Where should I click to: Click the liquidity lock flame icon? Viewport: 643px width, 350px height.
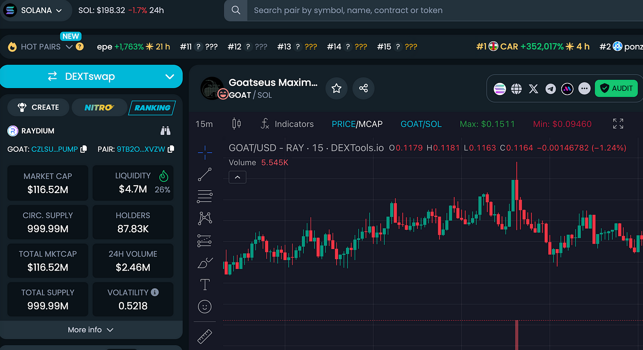164,176
